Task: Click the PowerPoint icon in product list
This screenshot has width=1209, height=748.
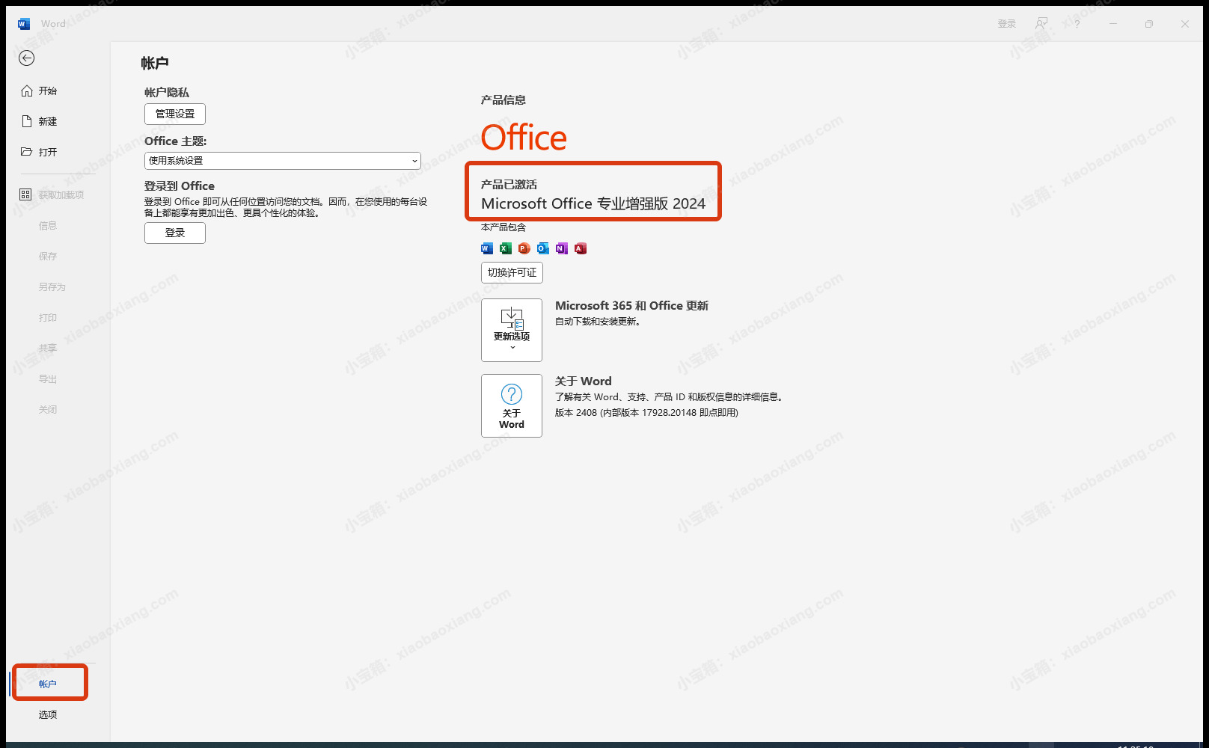Action: click(524, 248)
